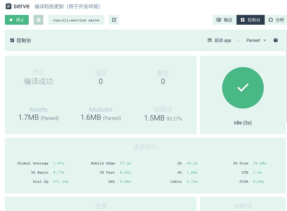Click the 资源 panel heading
Screen dimensions: 287x211
pyautogui.click(x=101, y=206)
